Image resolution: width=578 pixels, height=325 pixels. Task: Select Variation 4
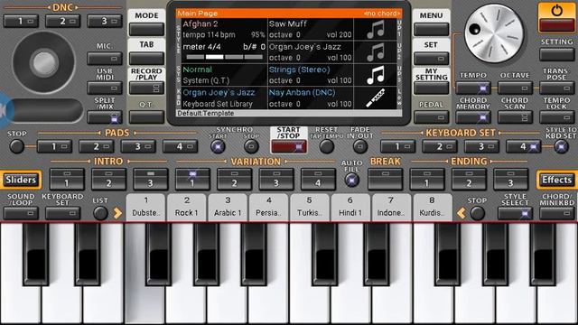click(318, 180)
